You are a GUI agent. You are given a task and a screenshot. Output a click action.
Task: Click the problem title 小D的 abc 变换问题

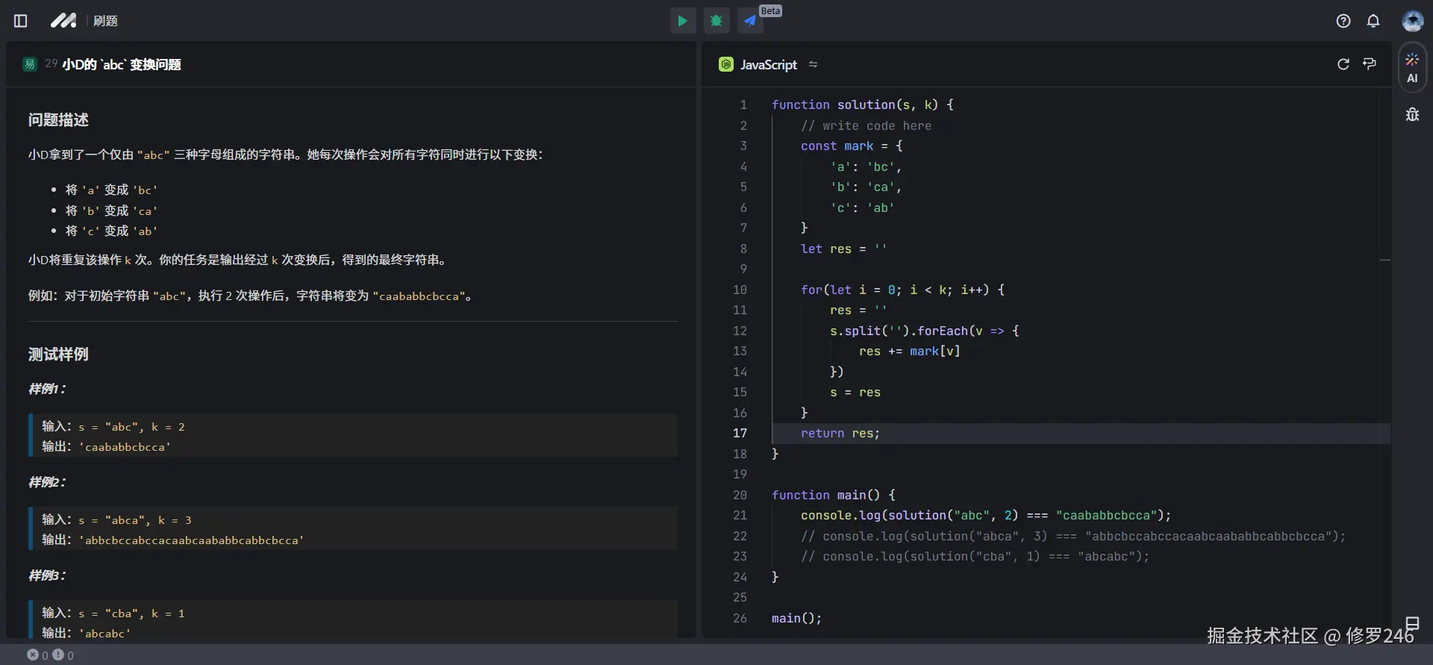point(121,65)
